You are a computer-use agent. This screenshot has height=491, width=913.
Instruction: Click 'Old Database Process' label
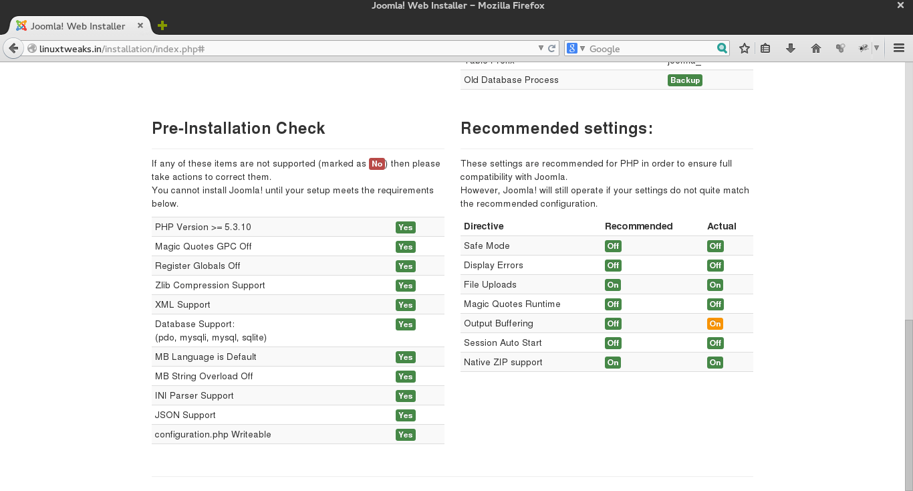pyautogui.click(x=511, y=80)
